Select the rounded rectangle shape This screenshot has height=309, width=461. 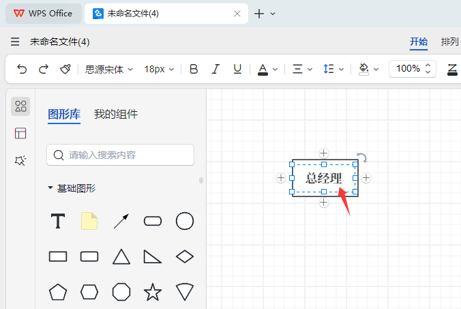click(x=89, y=256)
